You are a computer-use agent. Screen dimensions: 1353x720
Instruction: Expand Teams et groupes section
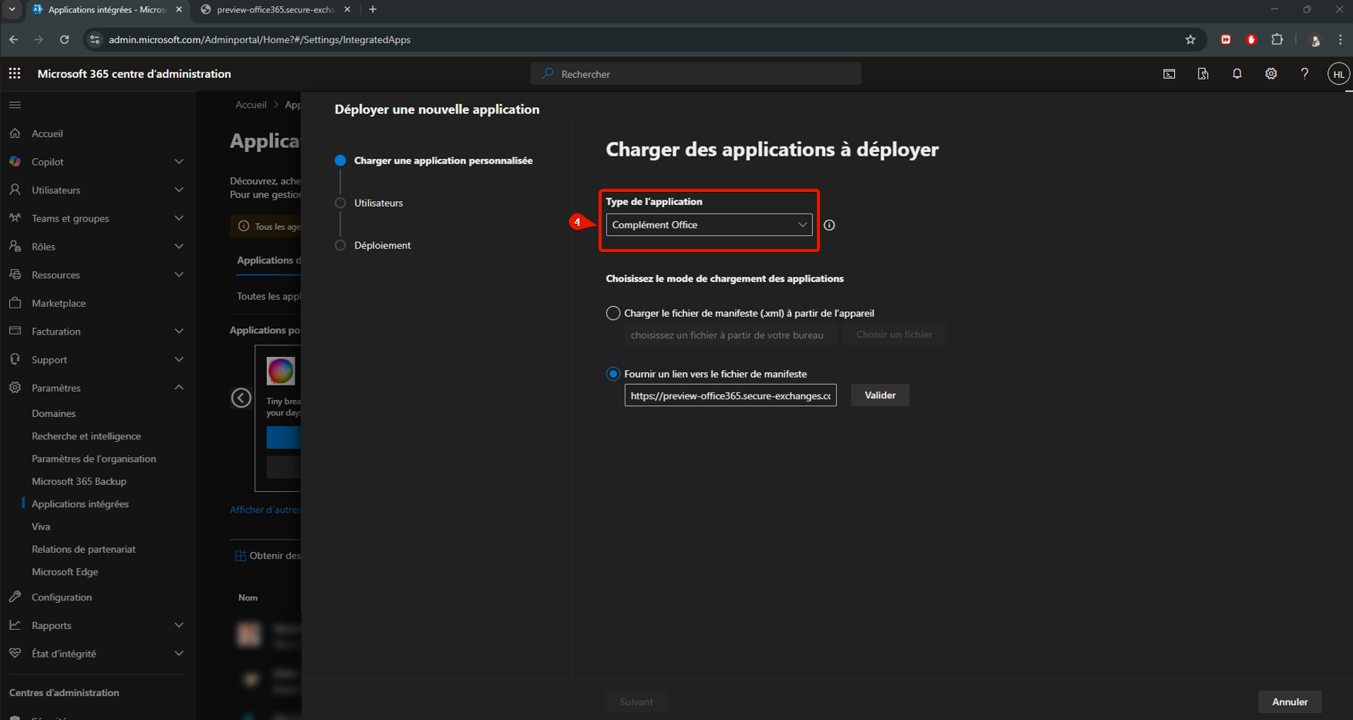coord(179,218)
